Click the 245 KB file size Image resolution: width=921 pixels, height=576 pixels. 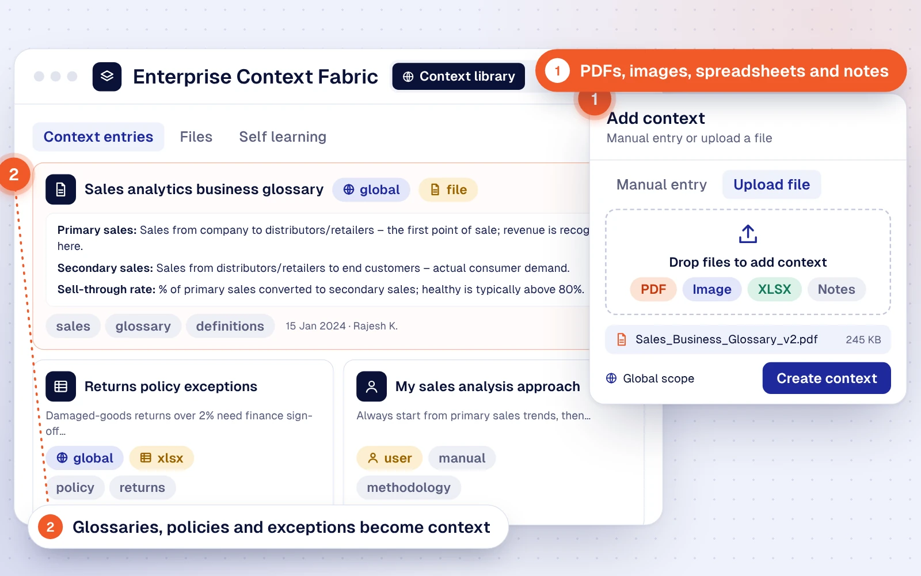[x=863, y=340]
